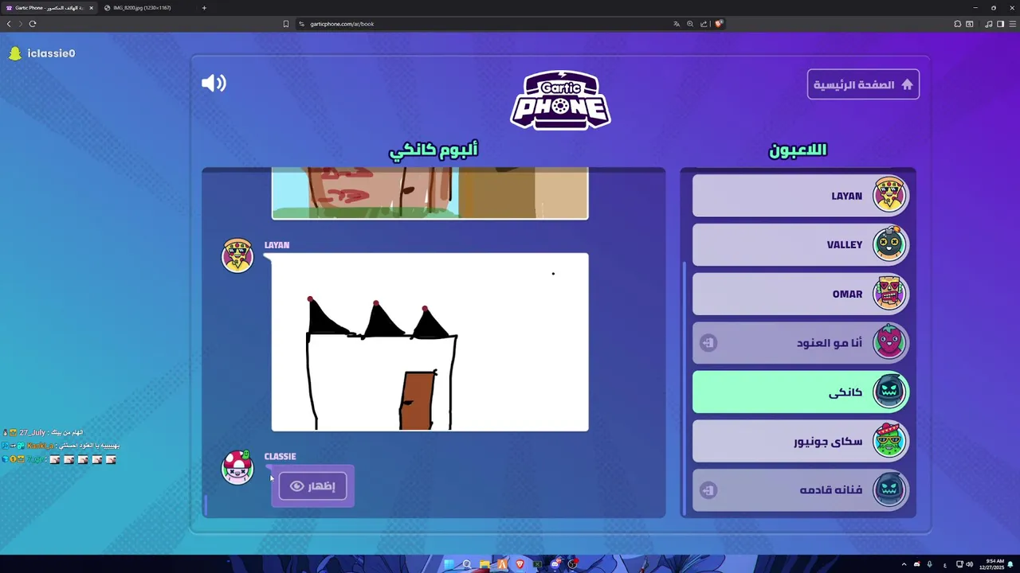The height and width of the screenshot is (573, 1020).
Task: Click the strawberry avatar of أنا مو العنود
Action: point(889,342)
